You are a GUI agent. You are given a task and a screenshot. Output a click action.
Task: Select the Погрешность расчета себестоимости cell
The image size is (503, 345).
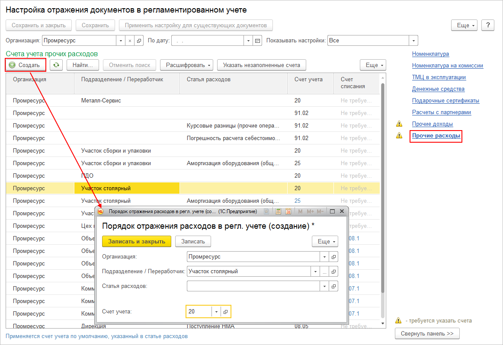click(234, 138)
